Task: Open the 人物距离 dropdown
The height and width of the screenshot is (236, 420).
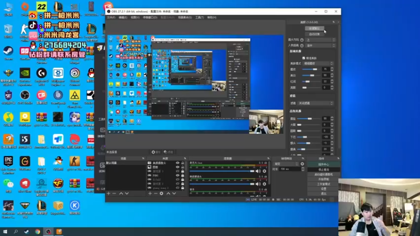Action: point(320,46)
